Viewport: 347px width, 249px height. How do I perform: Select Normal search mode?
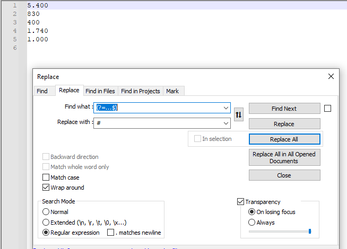46,212
